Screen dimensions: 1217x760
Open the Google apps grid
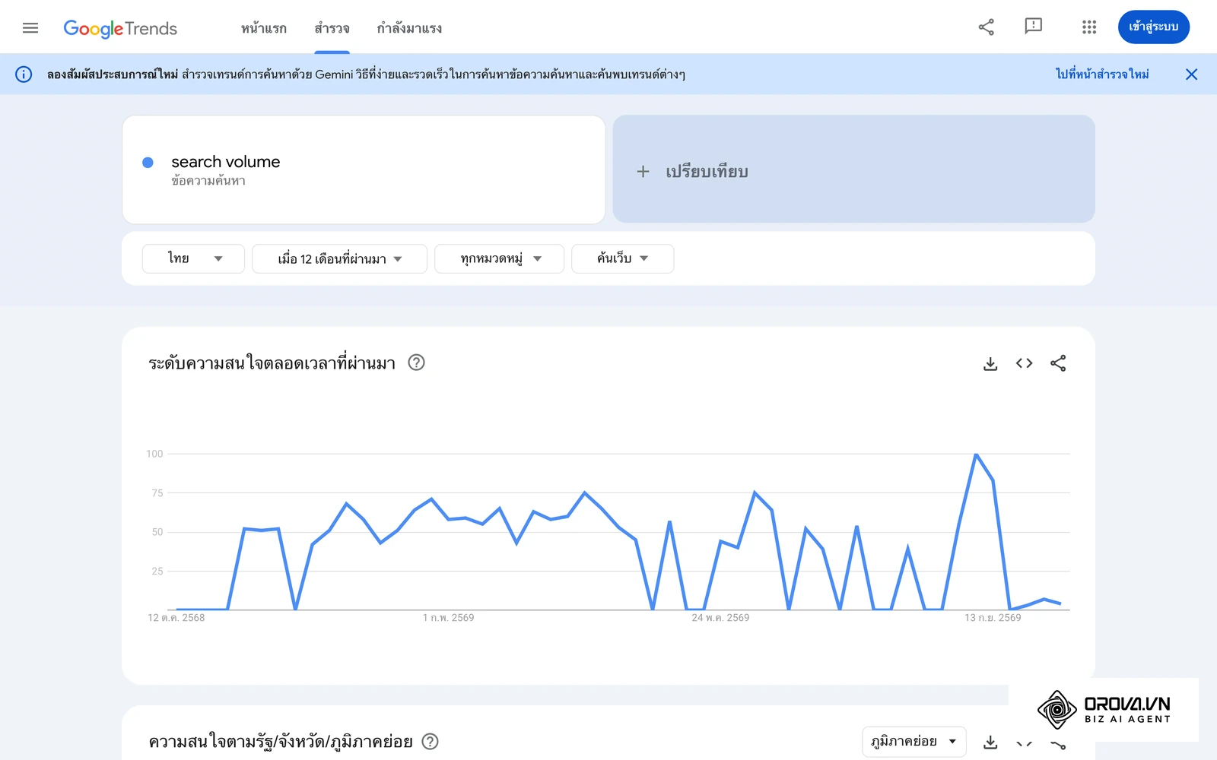pos(1089,27)
